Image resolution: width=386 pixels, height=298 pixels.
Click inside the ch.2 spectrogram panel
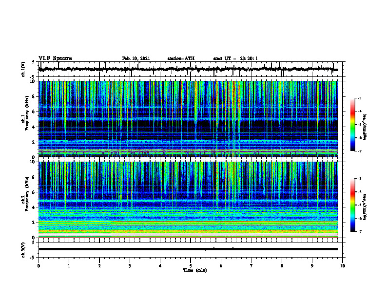point(188,200)
